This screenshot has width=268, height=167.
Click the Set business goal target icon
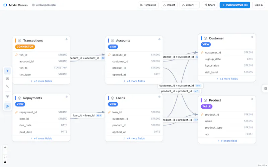click(x=33, y=5)
